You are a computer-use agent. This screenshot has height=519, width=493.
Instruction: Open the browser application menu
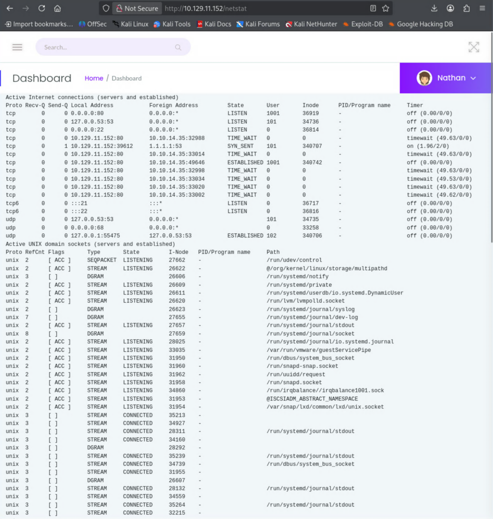click(x=482, y=8)
